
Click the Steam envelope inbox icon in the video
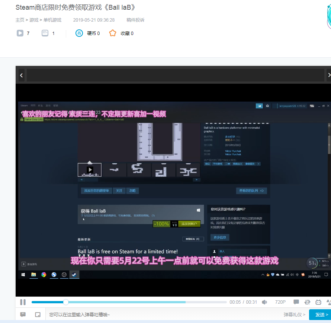coord(267,106)
